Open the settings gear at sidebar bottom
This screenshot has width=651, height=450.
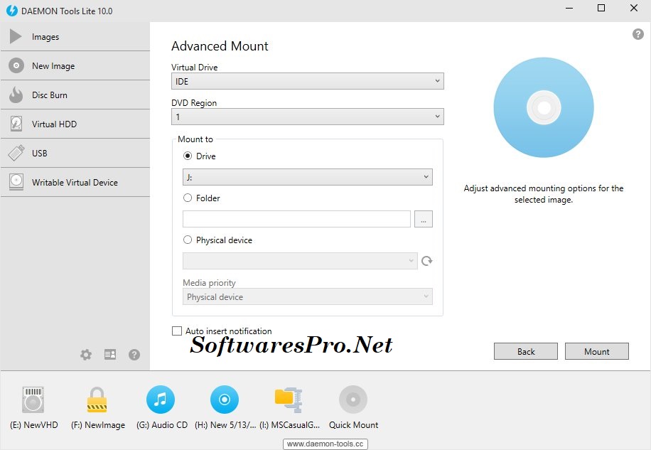(x=85, y=354)
